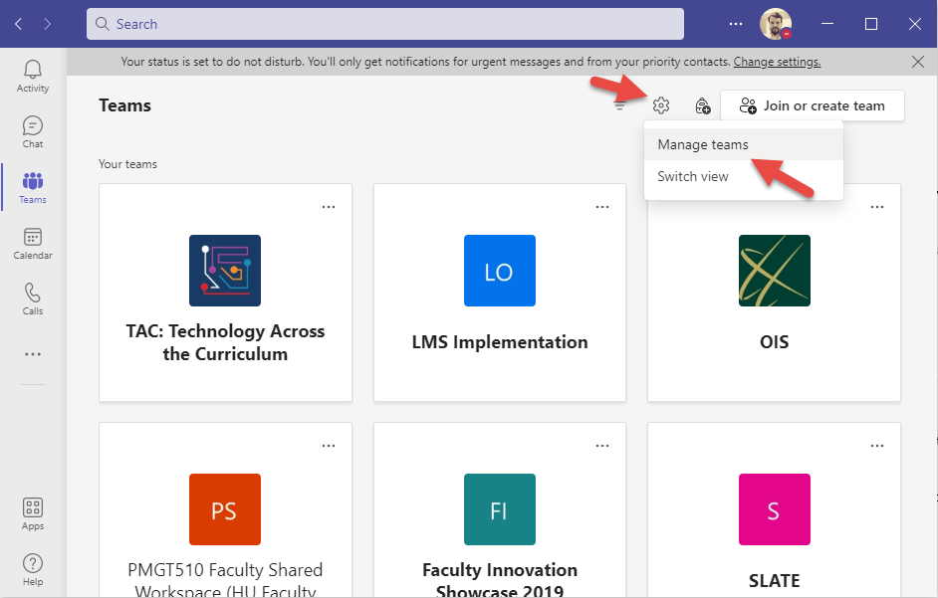Click the filter teams icon

pyautogui.click(x=619, y=105)
